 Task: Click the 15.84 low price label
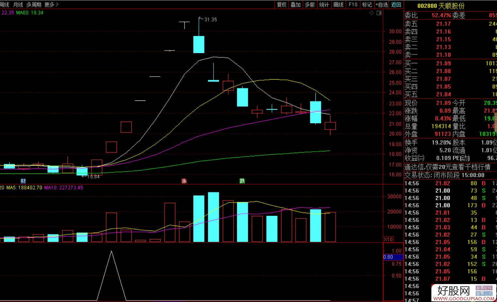pyautogui.click(x=93, y=176)
